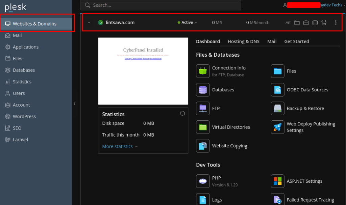Open ASP.NET Settings
Screen dimensions: 346x205
[x=297, y=181]
